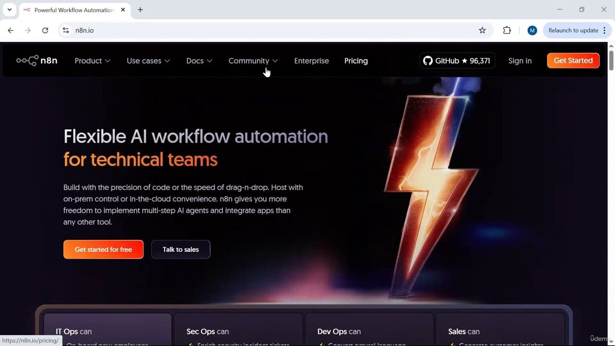Image resolution: width=615 pixels, height=346 pixels.
Task: Click Get started for free button
Action: [x=103, y=249]
